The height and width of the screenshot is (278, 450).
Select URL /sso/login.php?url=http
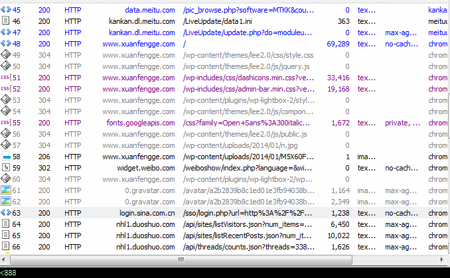coord(248,213)
